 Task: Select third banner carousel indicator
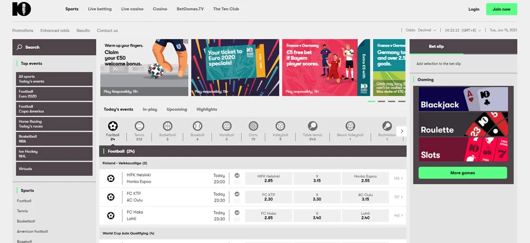(392, 101)
